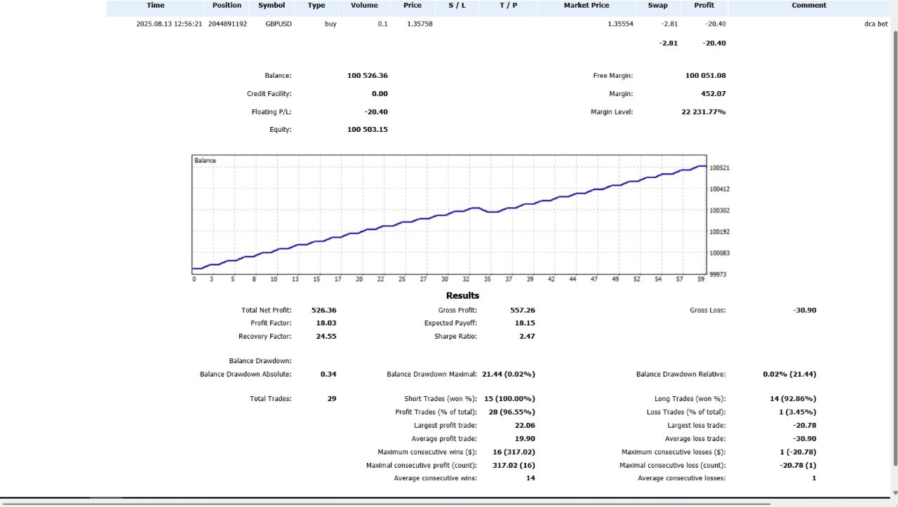Screen dimensions: 898x507
Task: Click the Volume column header
Action: (364, 6)
